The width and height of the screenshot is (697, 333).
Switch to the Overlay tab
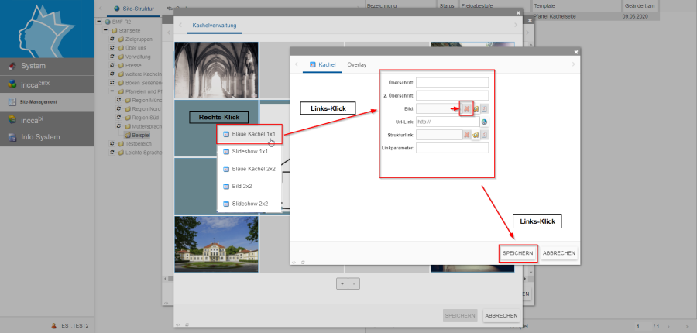tap(357, 64)
